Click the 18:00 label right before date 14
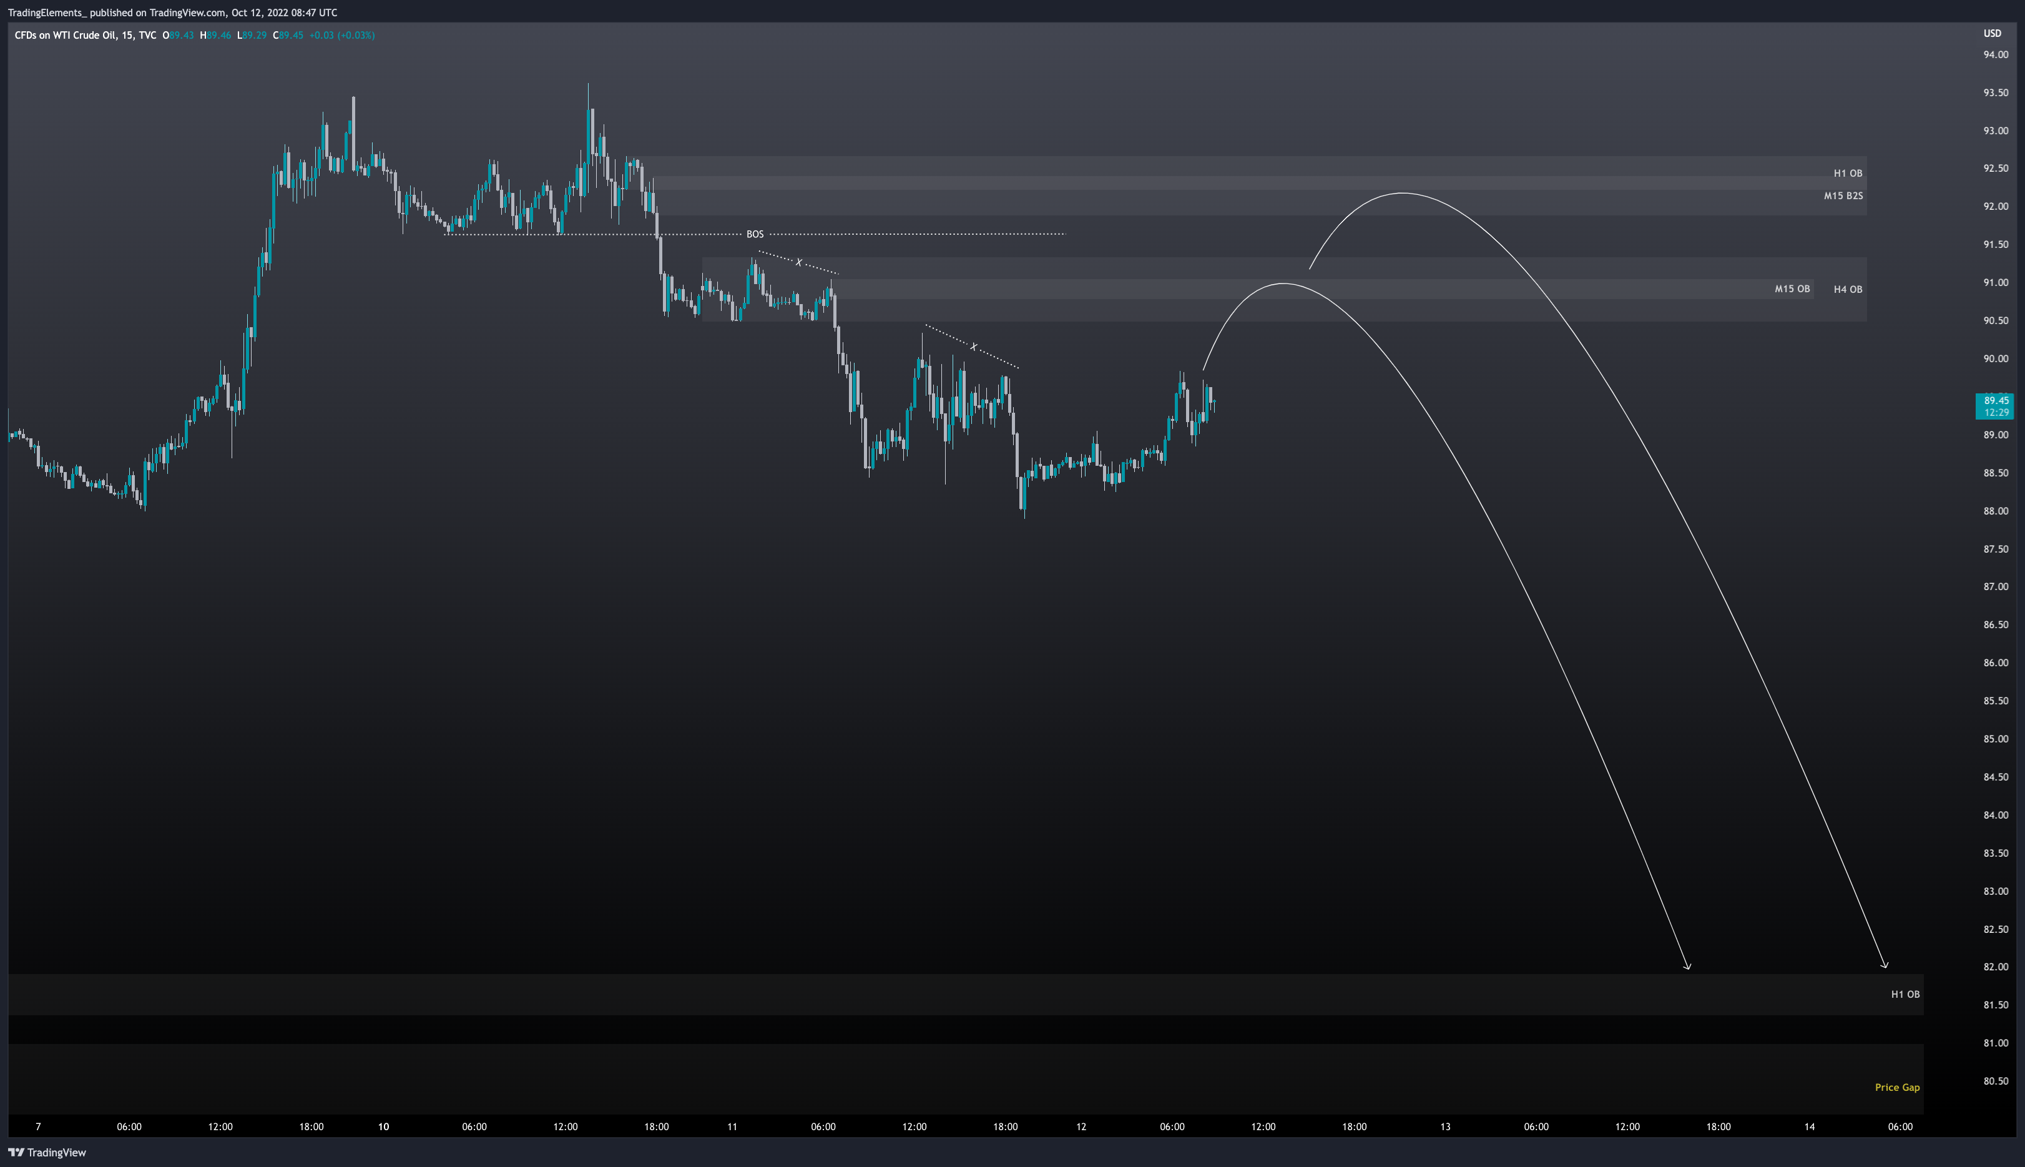Image resolution: width=2025 pixels, height=1167 pixels. (1719, 1127)
